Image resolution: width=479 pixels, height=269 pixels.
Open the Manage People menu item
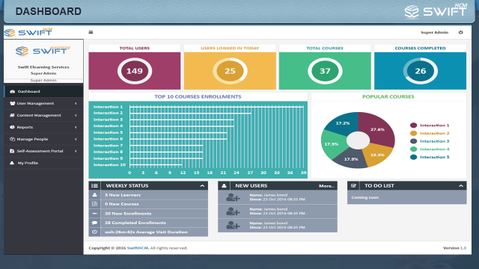coord(43,139)
